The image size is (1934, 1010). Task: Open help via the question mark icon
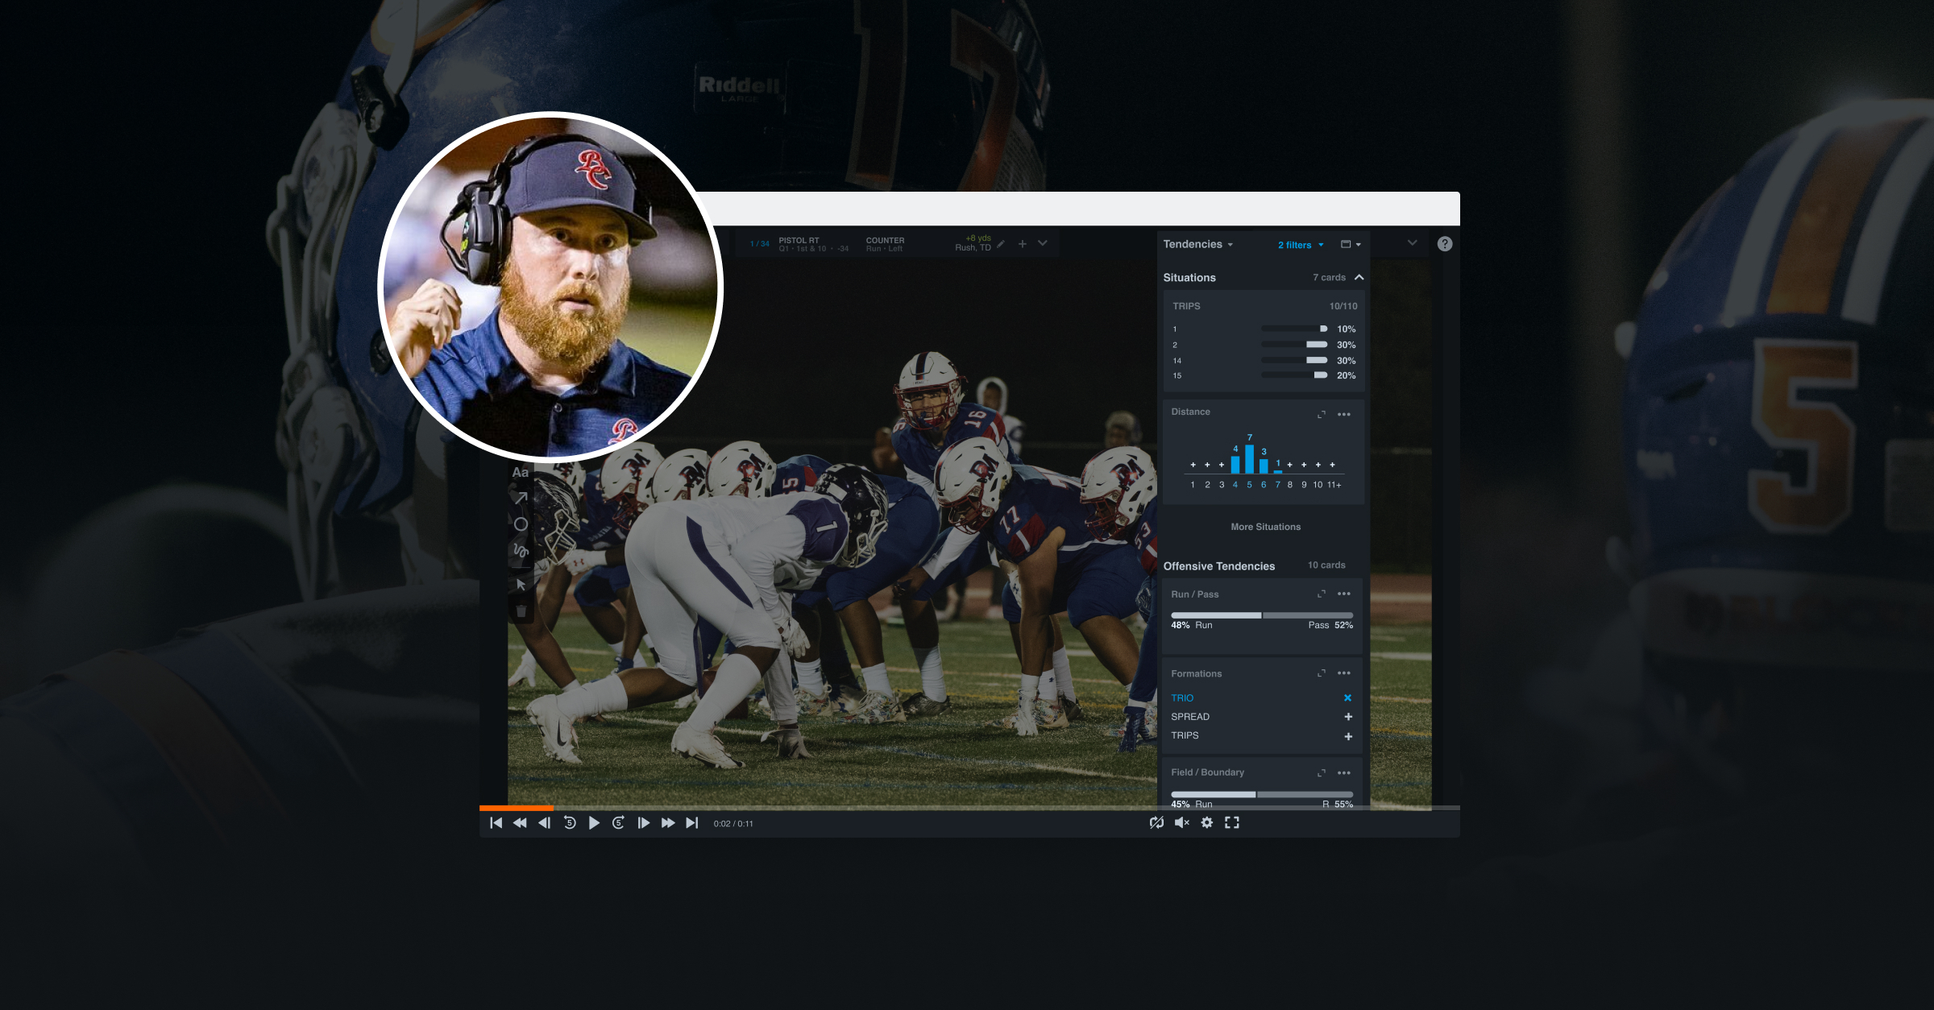coord(1444,243)
